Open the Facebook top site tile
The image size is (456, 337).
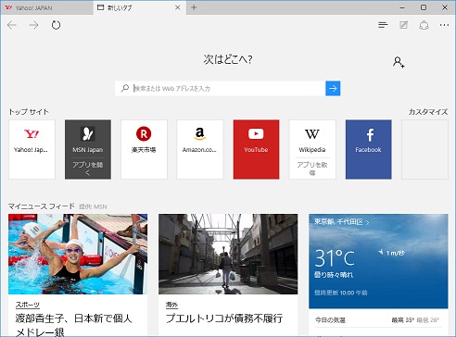(369, 149)
